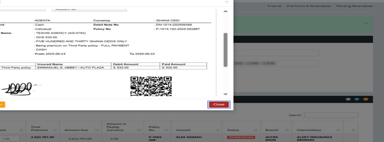Viewport: 384px width, 142px height.
Task: Click the receipt preview's vertical scrollbar thumb
Action: pos(225,50)
